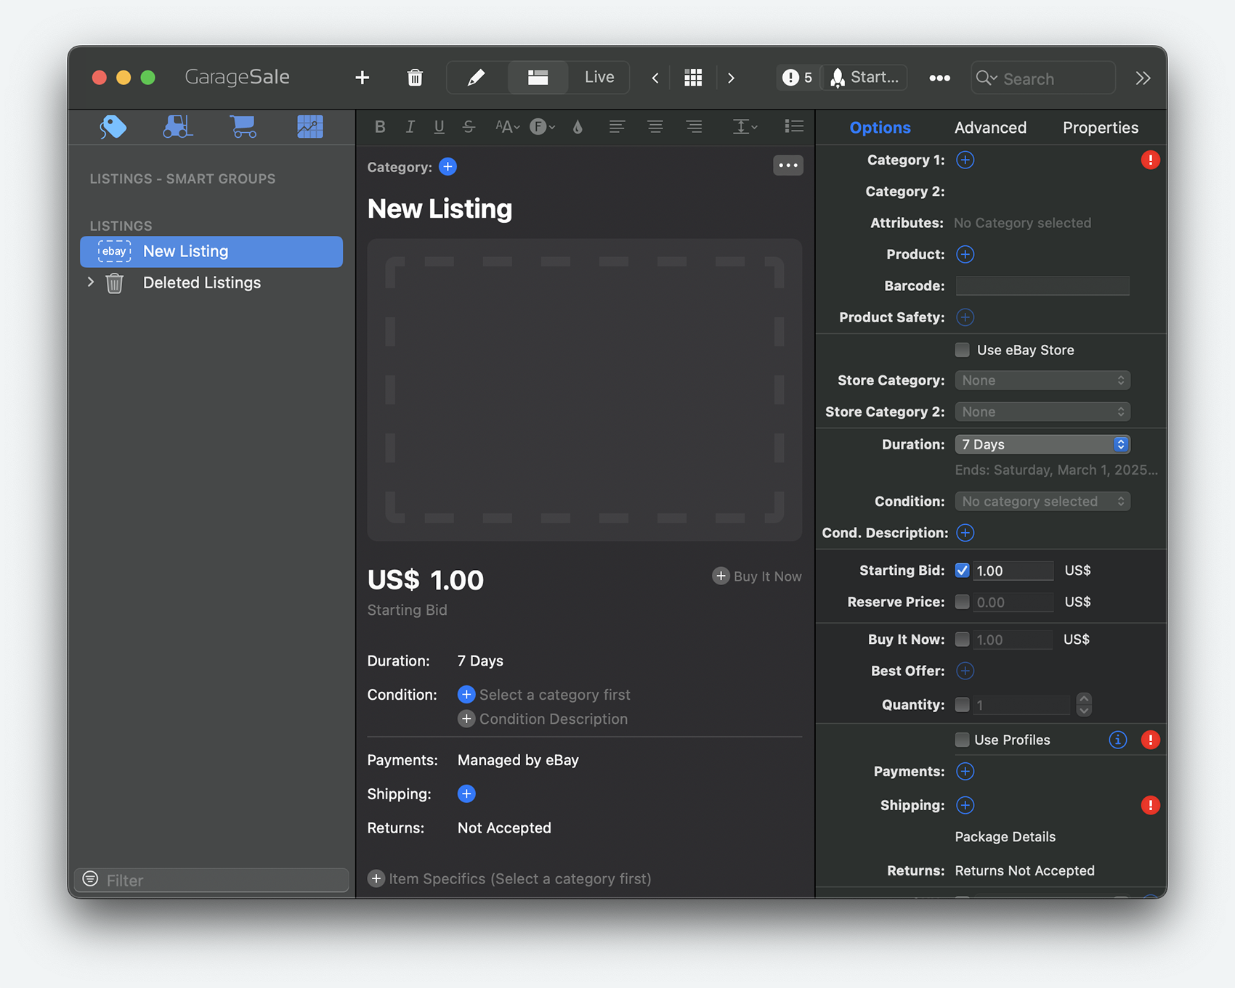Select the preview mode layout icon
This screenshot has height=988, width=1235.
point(538,78)
